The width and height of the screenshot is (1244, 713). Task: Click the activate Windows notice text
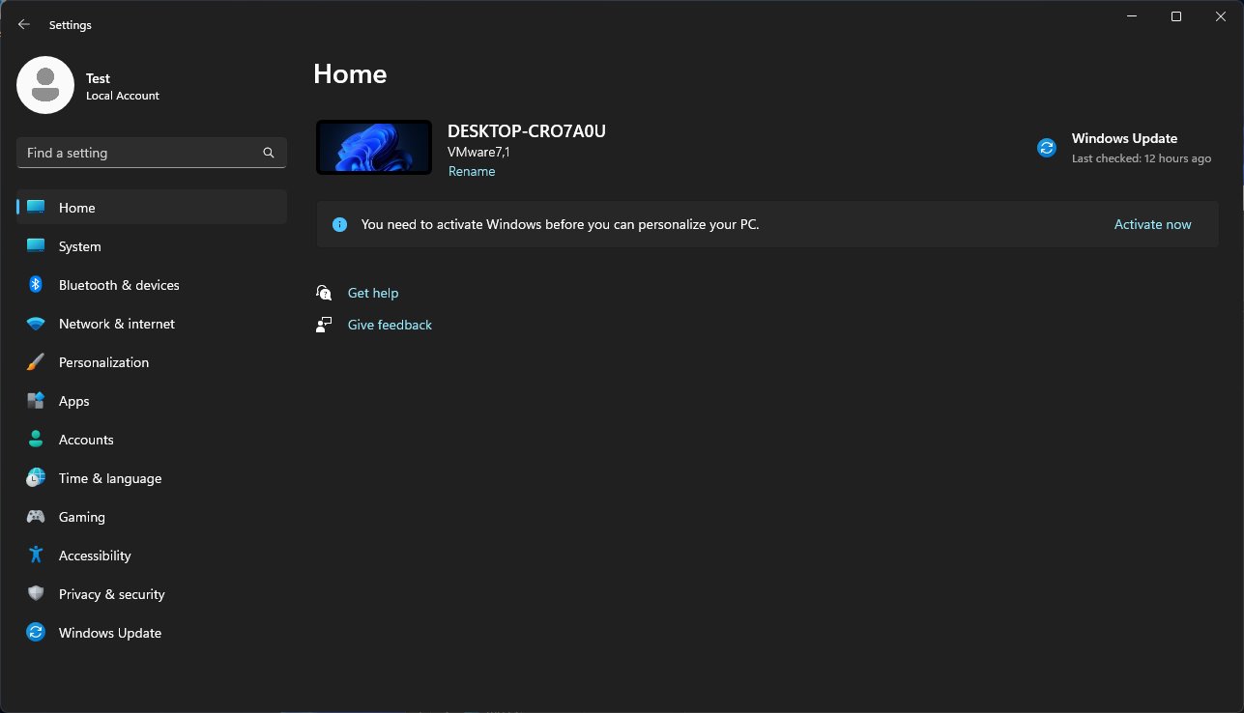[561, 224]
